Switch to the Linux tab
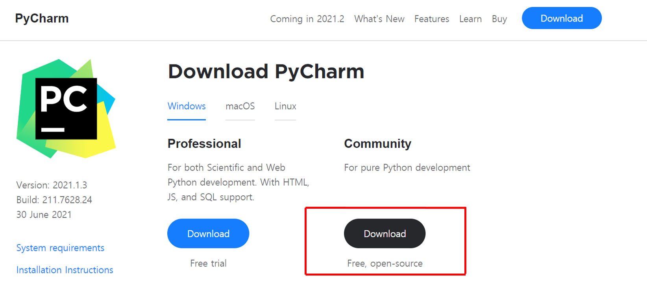The height and width of the screenshot is (283, 647). tap(285, 107)
